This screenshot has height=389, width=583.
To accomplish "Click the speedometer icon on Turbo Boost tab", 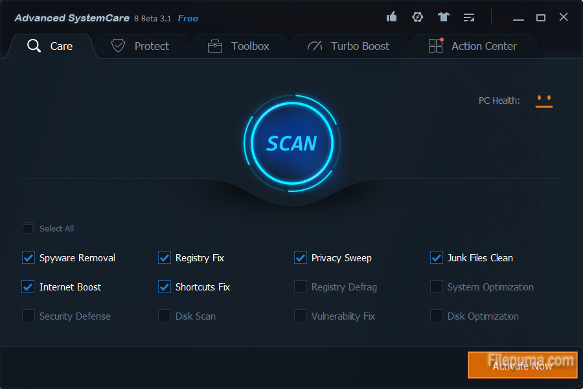I will pyautogui.click(x=315, y=46).
